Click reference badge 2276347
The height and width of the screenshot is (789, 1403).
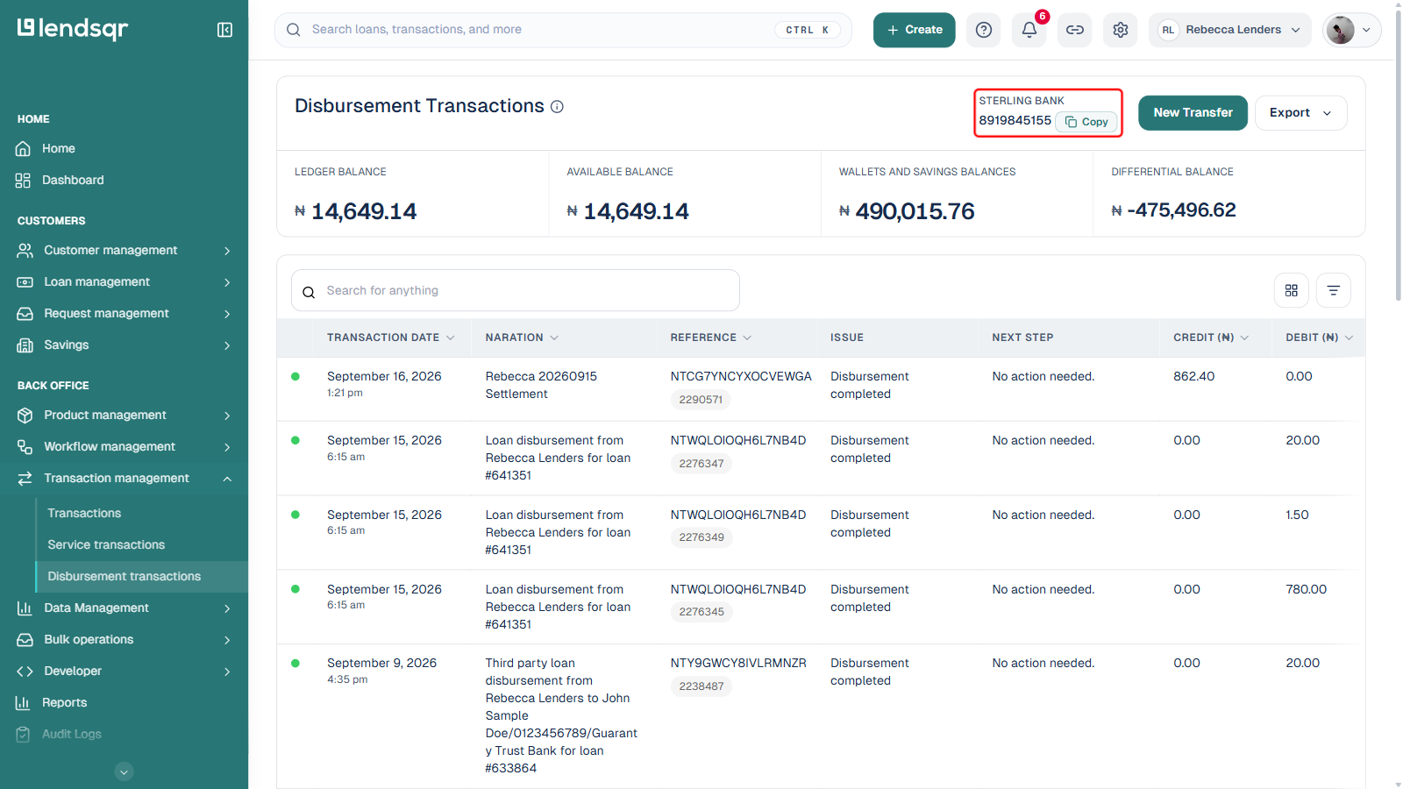[x=701, y=464]
